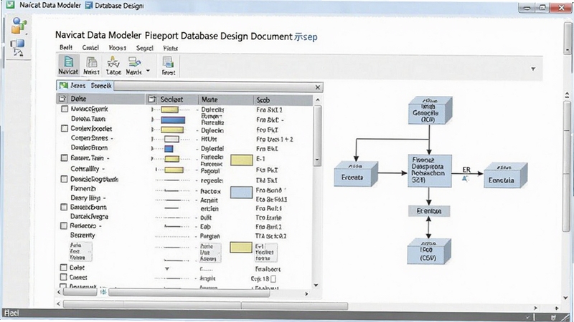Screen dimensions: 574x322
Task: Select the top Gencoila (RCF) diagram node
Action: (x=430, y=110)
